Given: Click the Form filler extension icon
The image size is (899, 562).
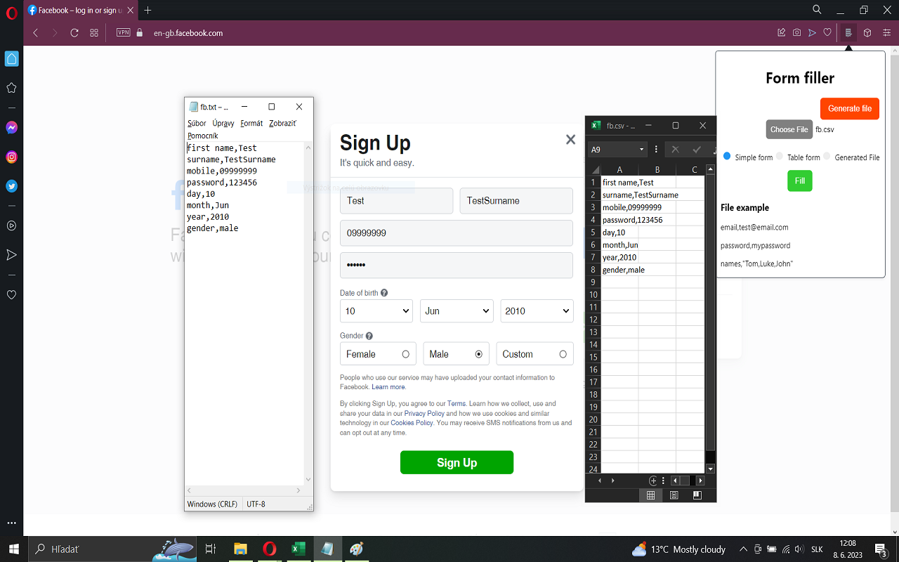Looking at the screenshot, I should pyautogui.click(x=848, y=32).
